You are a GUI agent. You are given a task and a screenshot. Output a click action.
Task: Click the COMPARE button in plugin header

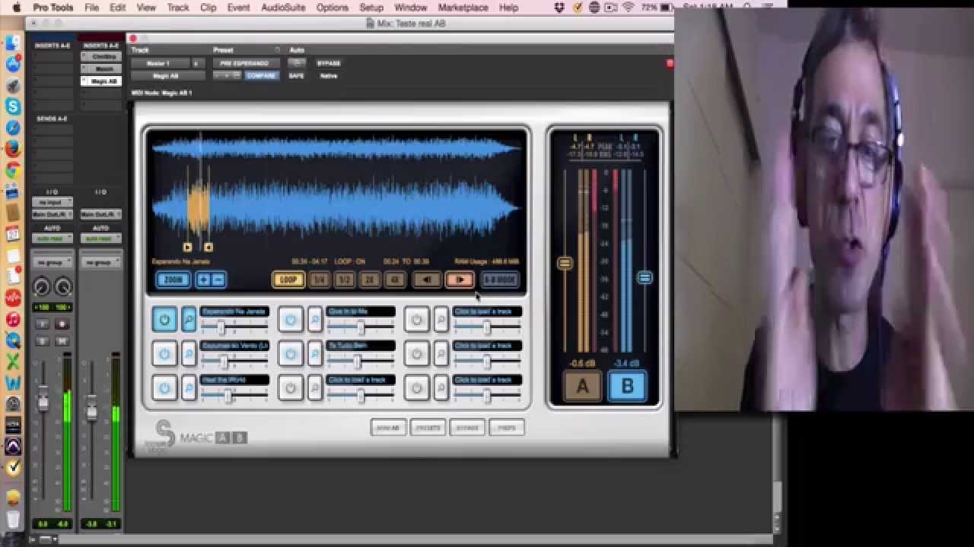click(261, 75)
